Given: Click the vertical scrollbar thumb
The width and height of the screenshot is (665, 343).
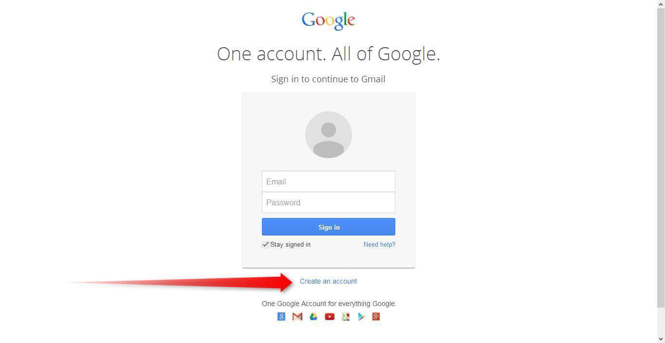Looking at the screenshot, I should pos(661,158).
